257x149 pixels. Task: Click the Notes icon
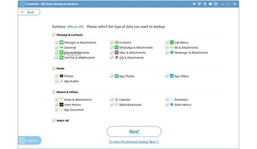tap(61, 99)
